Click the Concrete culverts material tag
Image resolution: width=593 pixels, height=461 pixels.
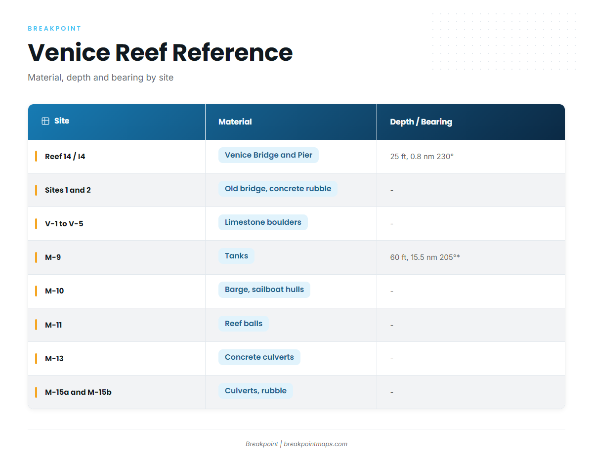point(259,357)
